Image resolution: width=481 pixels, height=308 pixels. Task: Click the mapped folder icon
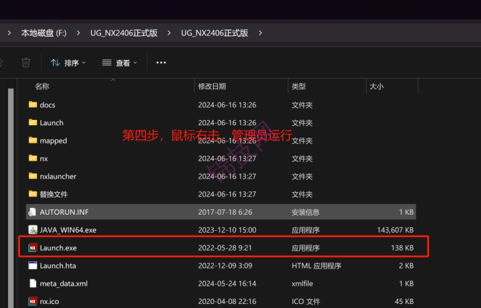point(33,140)
